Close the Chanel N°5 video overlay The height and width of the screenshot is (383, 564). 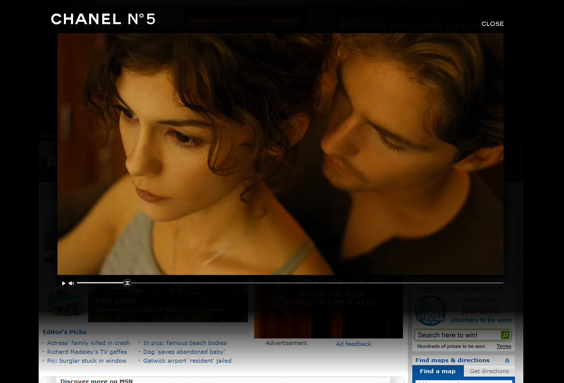pyautogui.click(x=492, y=24)
